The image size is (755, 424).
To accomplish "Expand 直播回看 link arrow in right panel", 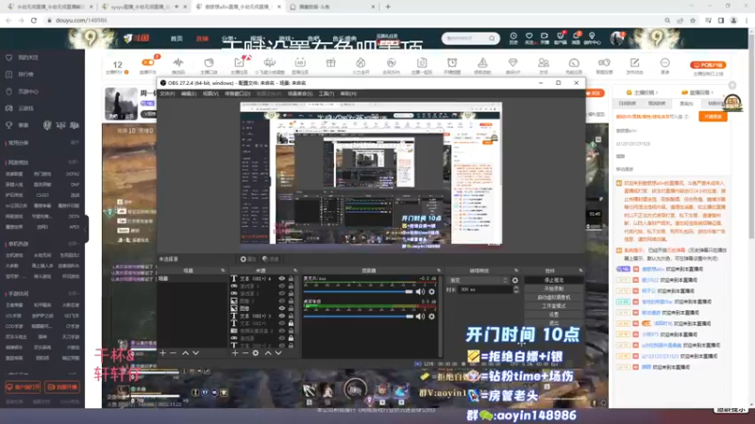I will point(712,92).
